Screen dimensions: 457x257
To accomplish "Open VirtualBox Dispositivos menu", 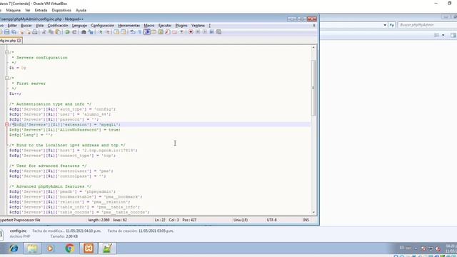I will (61, 10).
